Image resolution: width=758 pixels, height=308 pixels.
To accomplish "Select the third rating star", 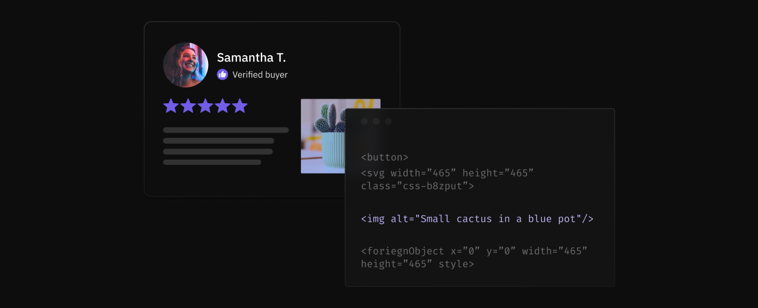I will point(205,106).
